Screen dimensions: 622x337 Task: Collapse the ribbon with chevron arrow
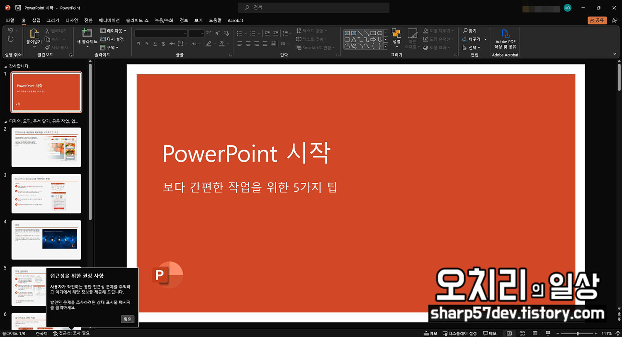click(x=615, y=54)
